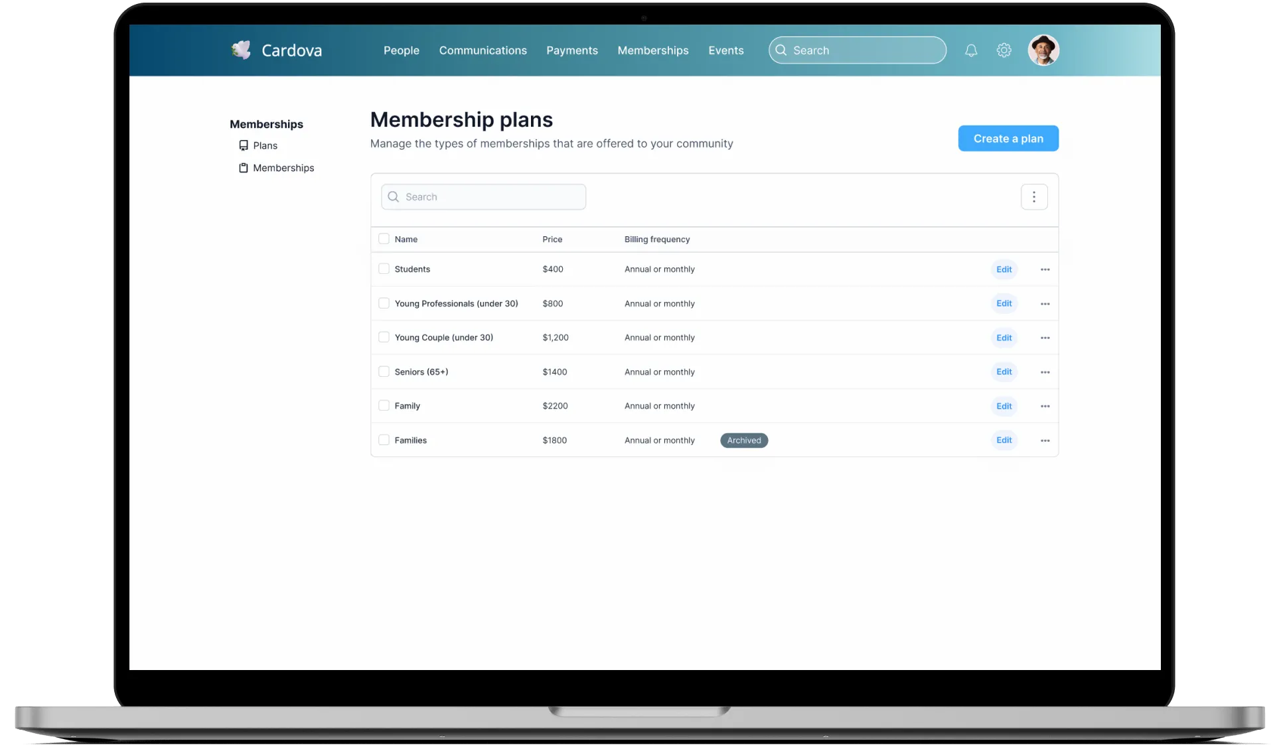
Task: Check the Students plan checkbox
Action: click(384, 269)
